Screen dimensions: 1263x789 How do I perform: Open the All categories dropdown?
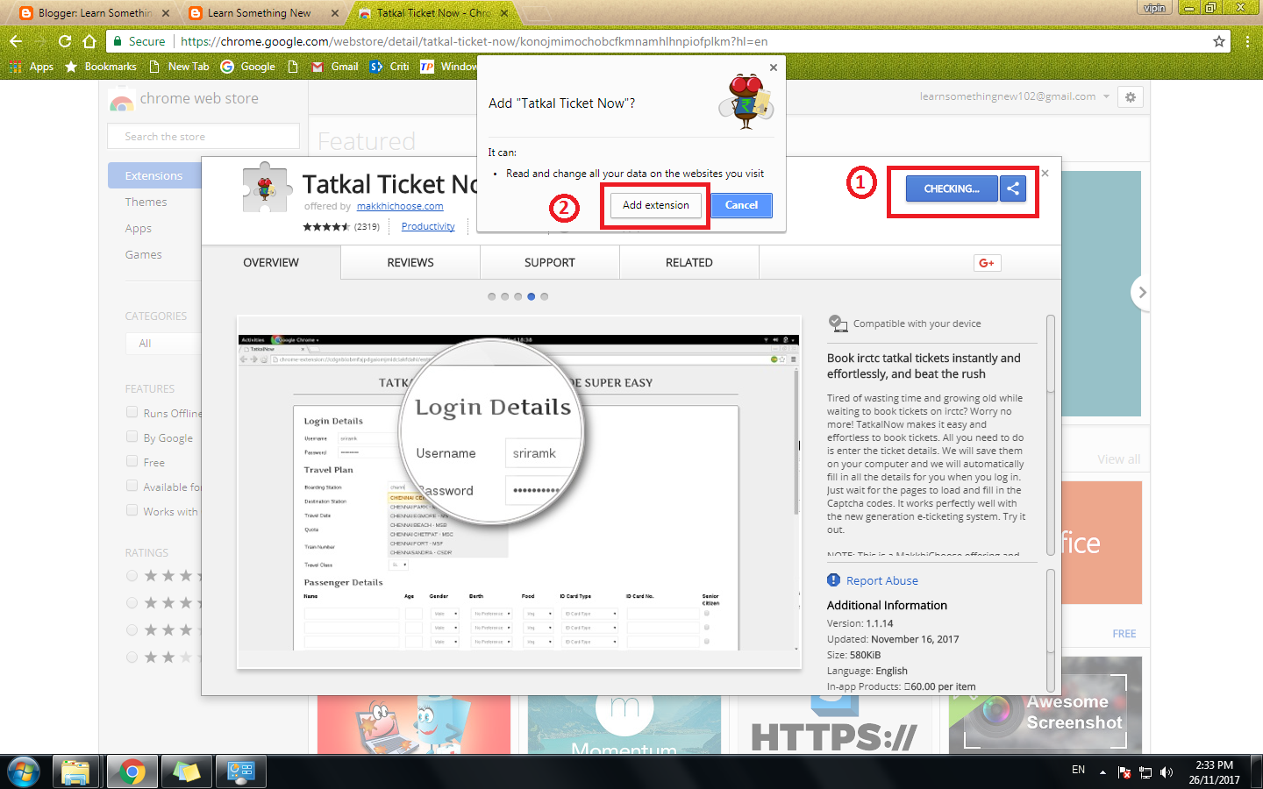click(163, 344)
